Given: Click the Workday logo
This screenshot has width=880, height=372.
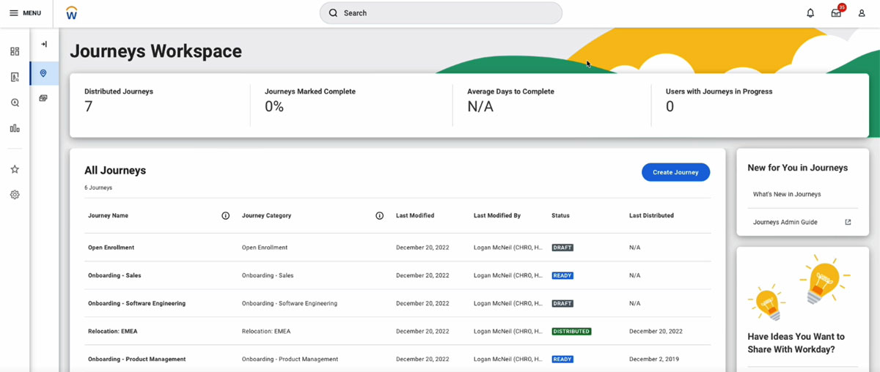Looking at the screenshot, I should [71, 13].
